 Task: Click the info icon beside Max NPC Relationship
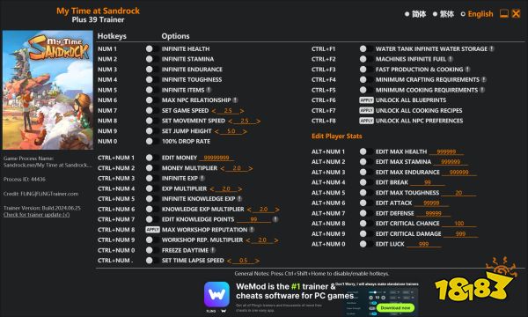(x=235, y=100)
